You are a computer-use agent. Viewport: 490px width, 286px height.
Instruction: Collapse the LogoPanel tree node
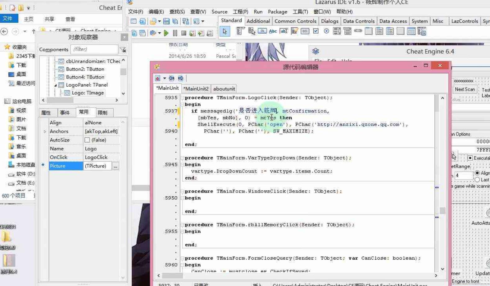56,85
